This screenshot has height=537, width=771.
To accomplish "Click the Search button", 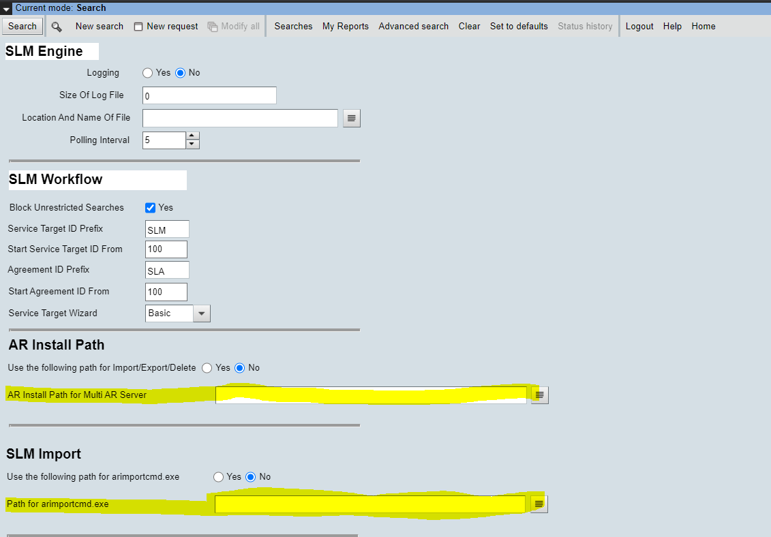I will click(22, 26).
